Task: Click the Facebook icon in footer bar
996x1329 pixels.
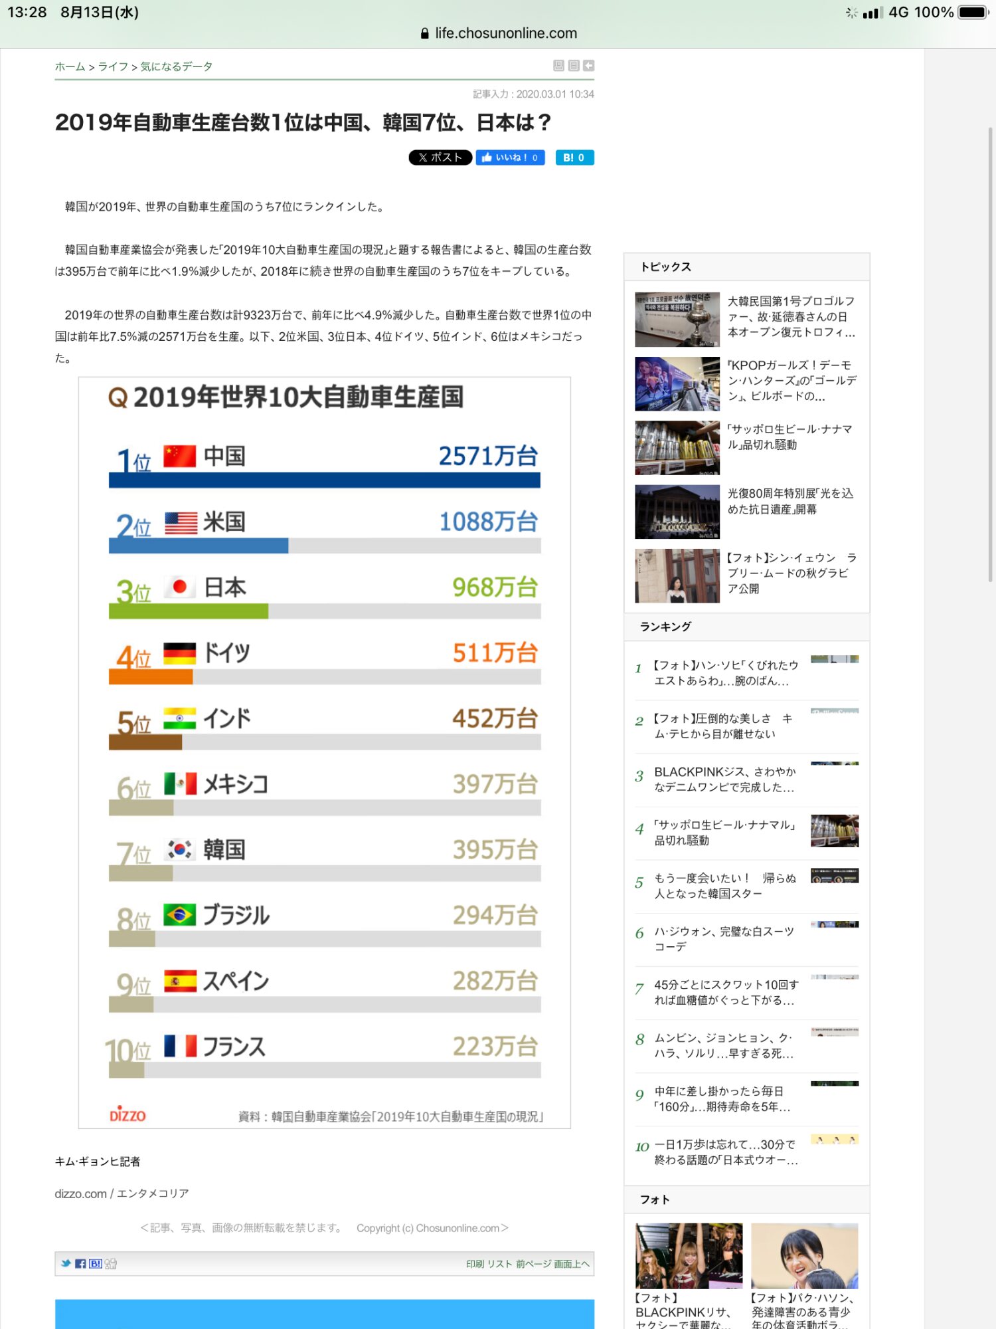Action: 80,1263
